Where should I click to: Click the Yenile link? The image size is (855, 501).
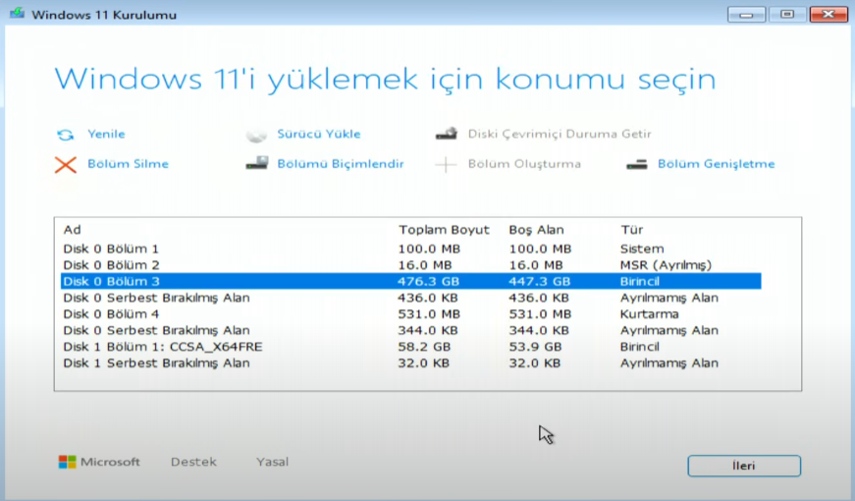[x=106, y=134]
